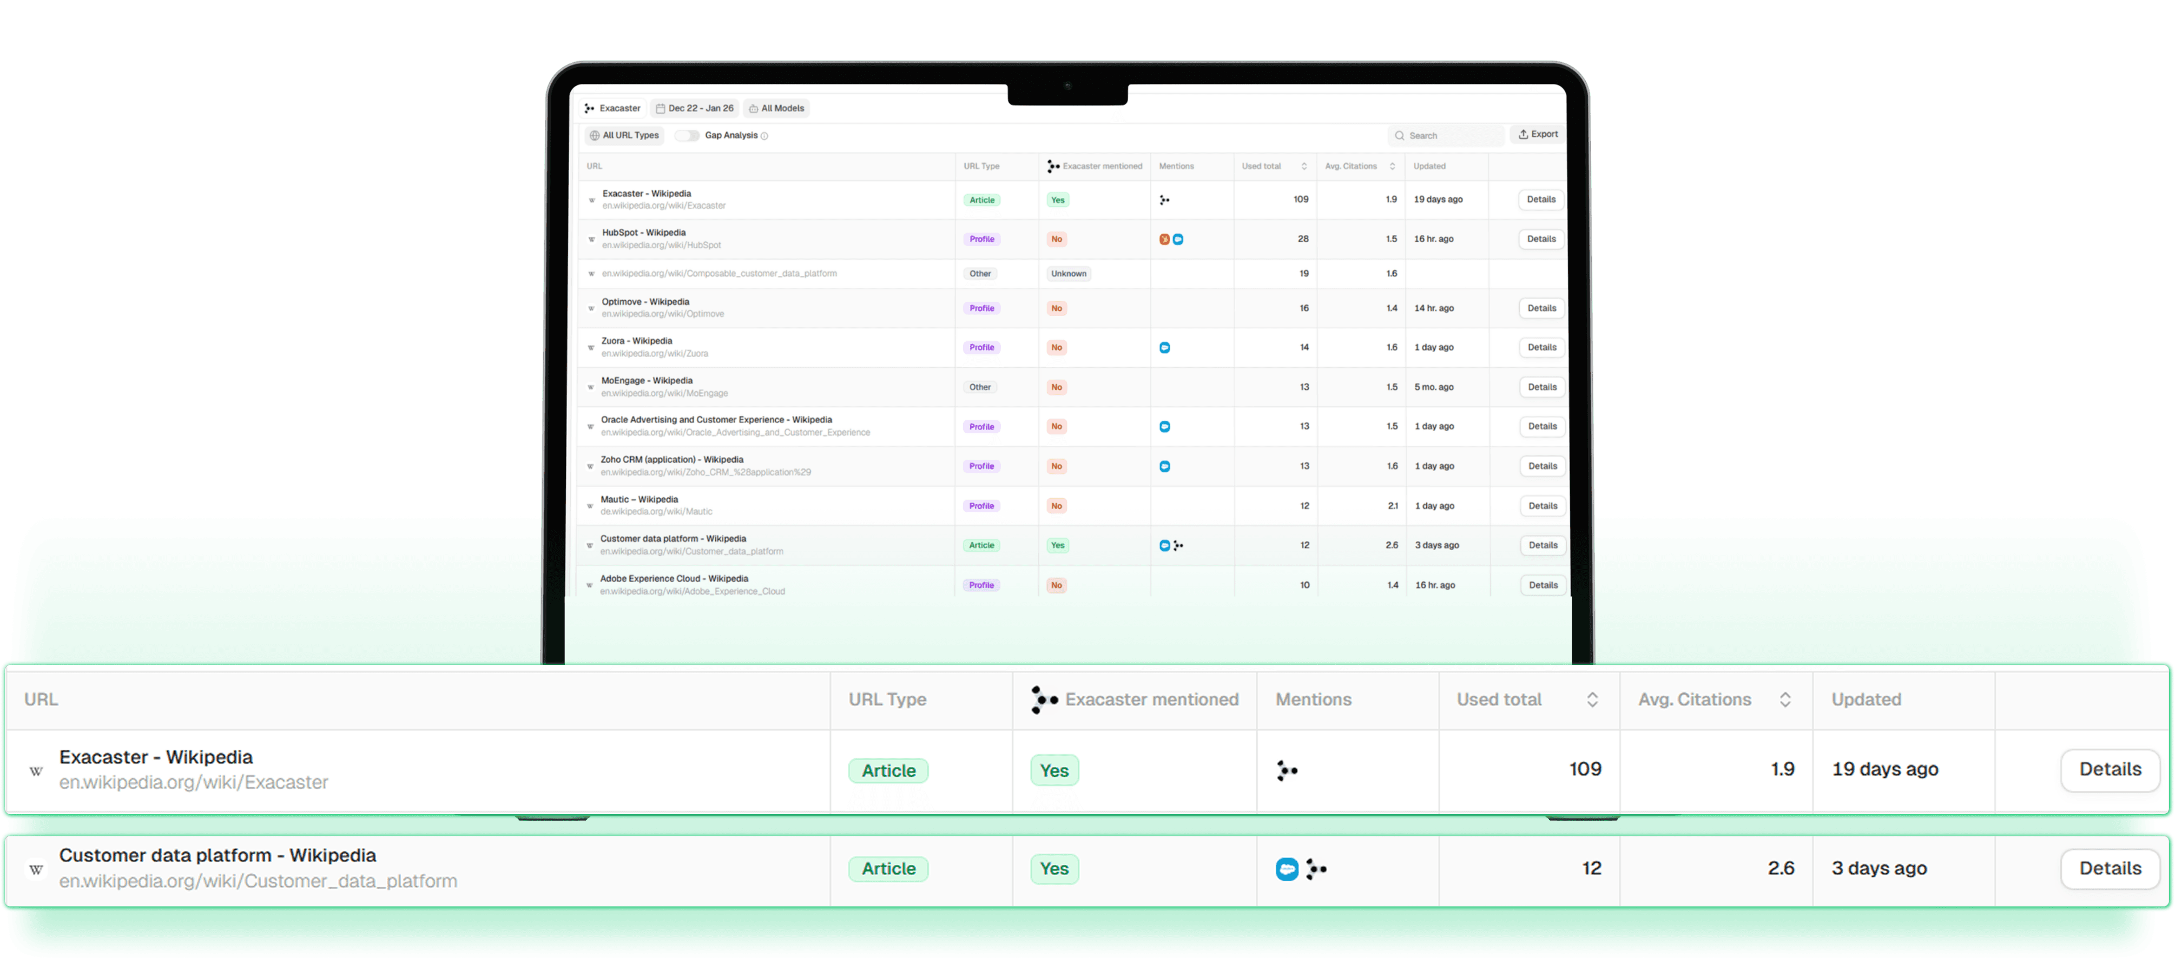Click blue mention icon in Oracle Advertising row

point(1165,427)
